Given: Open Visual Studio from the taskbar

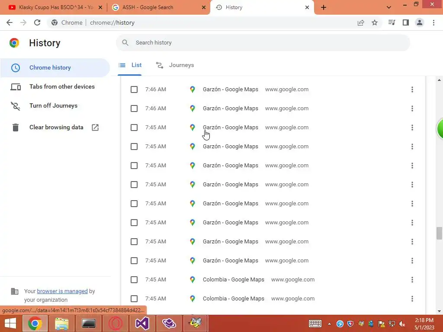Looking at the screenshot, I should click(142, 323).
